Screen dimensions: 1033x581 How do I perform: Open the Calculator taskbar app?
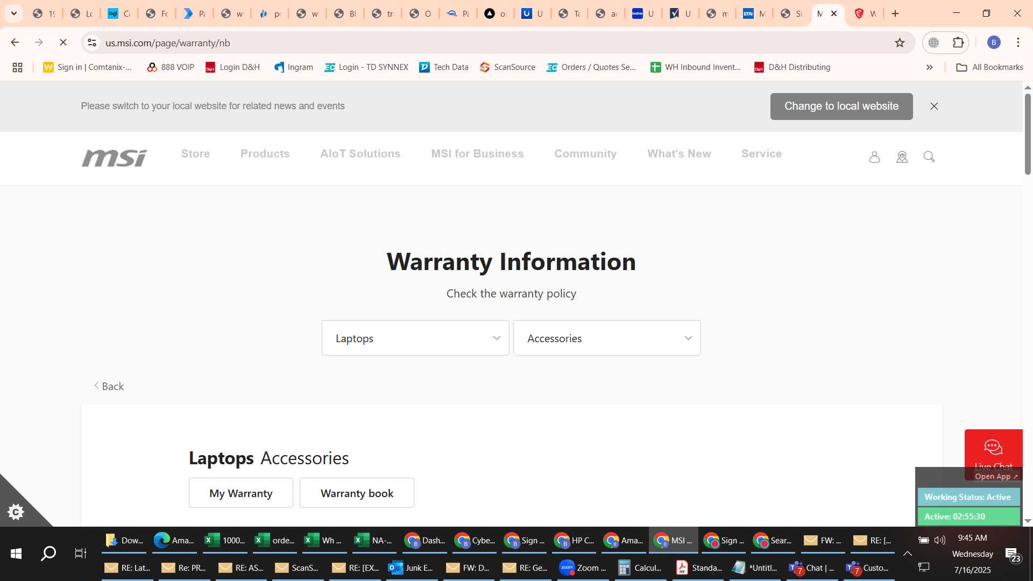pyautogui.click(x=640, y=568)
